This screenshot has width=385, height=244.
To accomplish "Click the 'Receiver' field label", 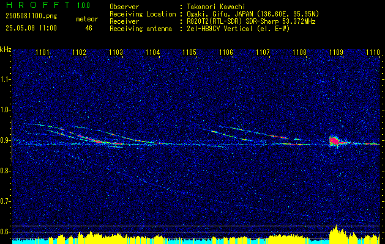I will pos(124,21).
